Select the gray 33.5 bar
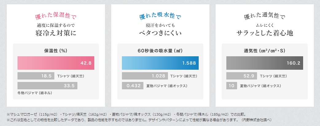This screenshot has width=320, height=126. pos(47,86)
